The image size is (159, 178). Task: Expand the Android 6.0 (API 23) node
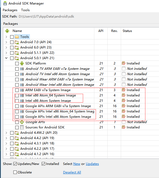tap(6, 47)
